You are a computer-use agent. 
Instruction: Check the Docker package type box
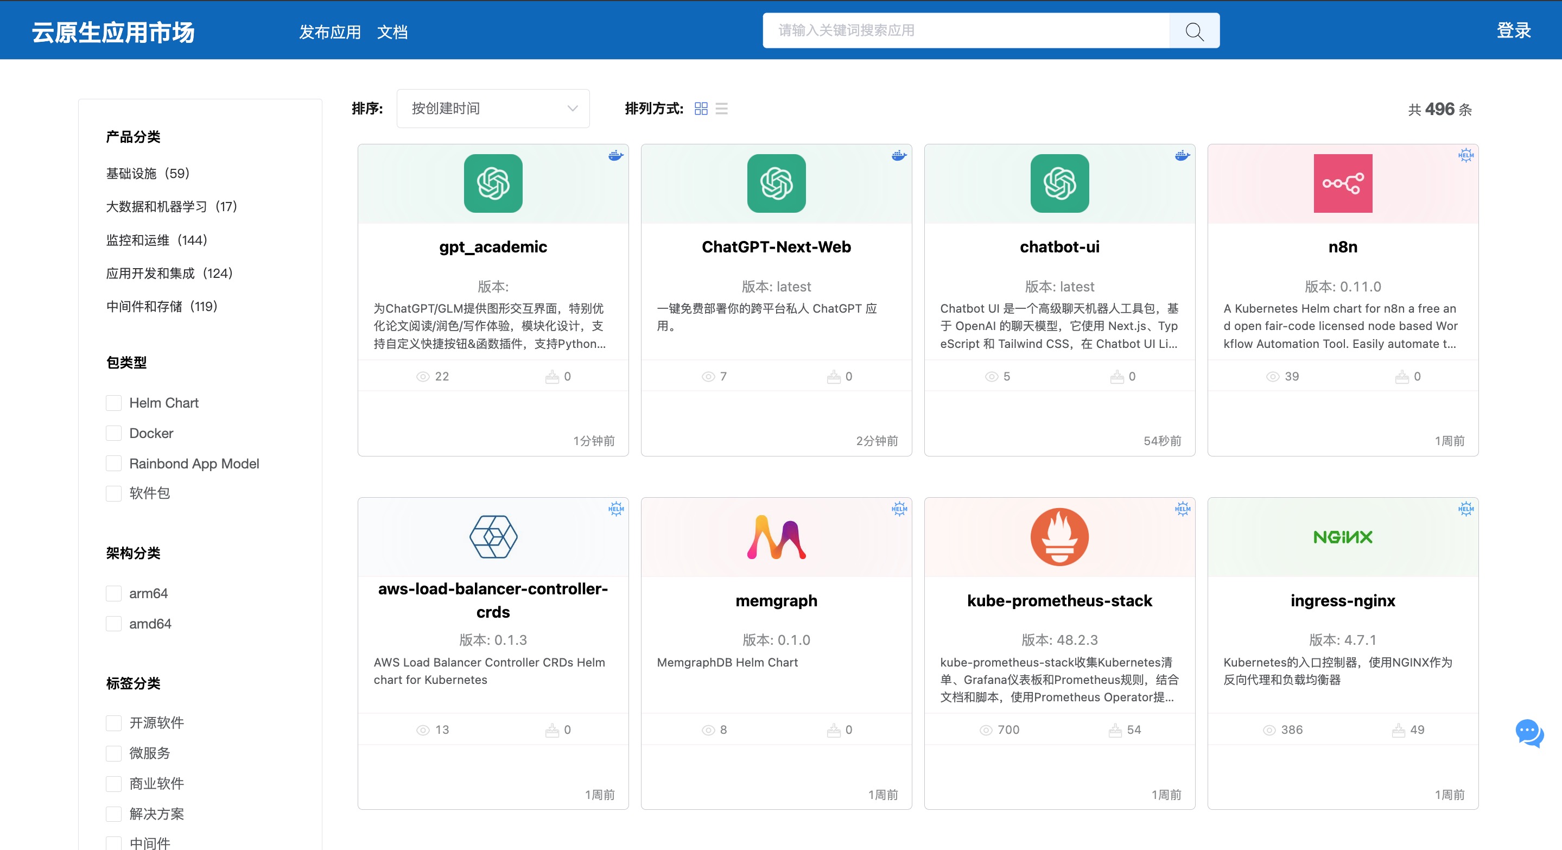[114, 434]
